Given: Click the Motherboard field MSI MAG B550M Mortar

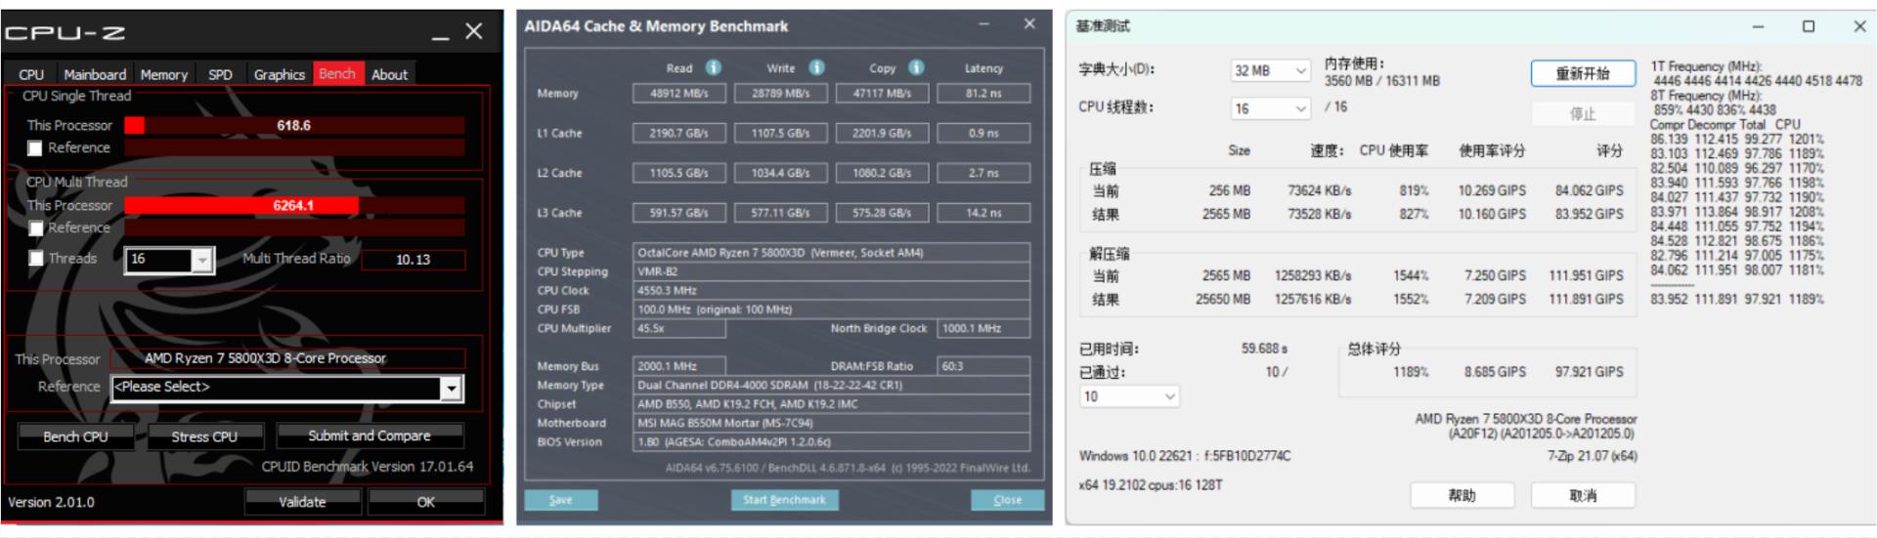Looking at the screenshot, I should pos(832,424).
